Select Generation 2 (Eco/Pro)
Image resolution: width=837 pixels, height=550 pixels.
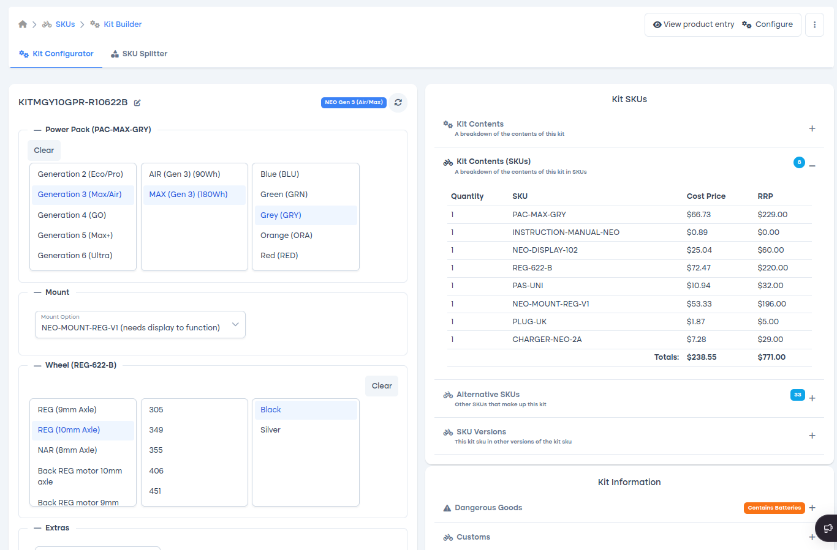83,174
